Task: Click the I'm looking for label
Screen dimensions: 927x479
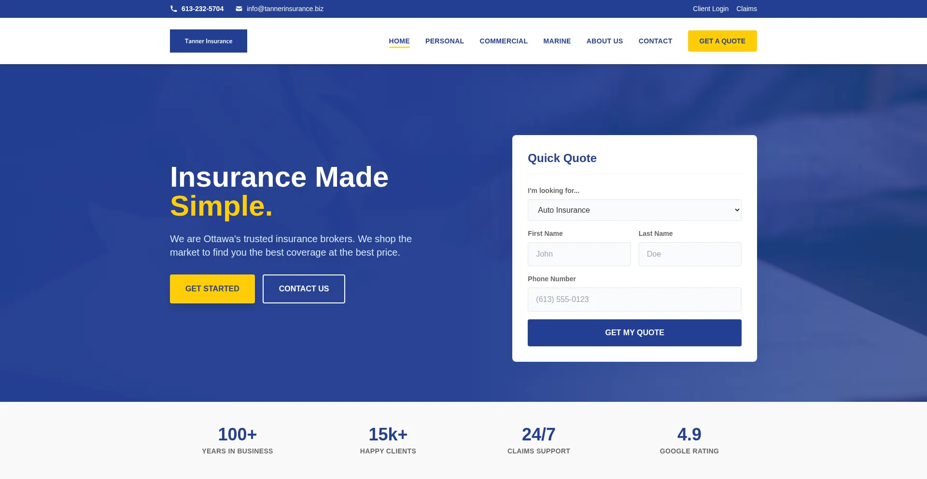Action: tap(553, 191)
